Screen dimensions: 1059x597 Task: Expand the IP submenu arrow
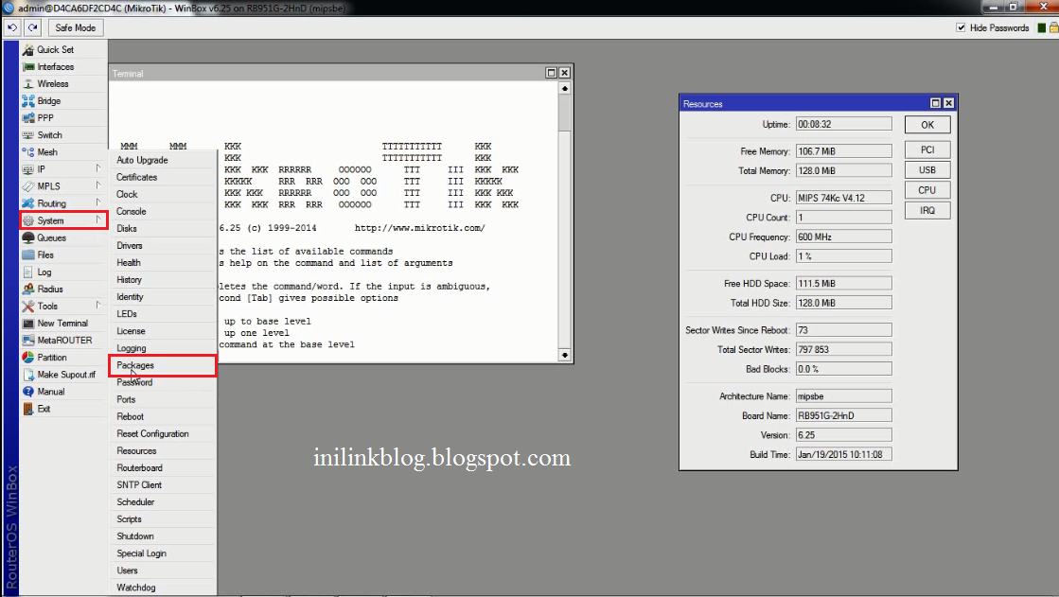[x=97, y=168]
